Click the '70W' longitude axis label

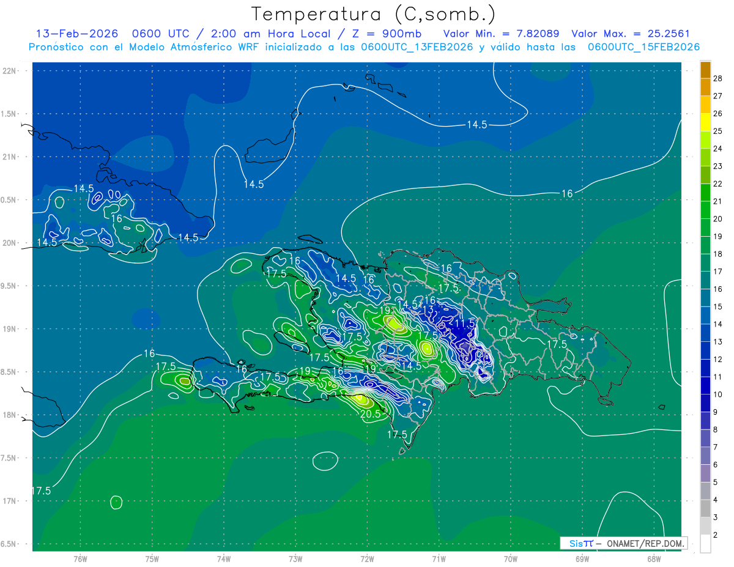511,558
